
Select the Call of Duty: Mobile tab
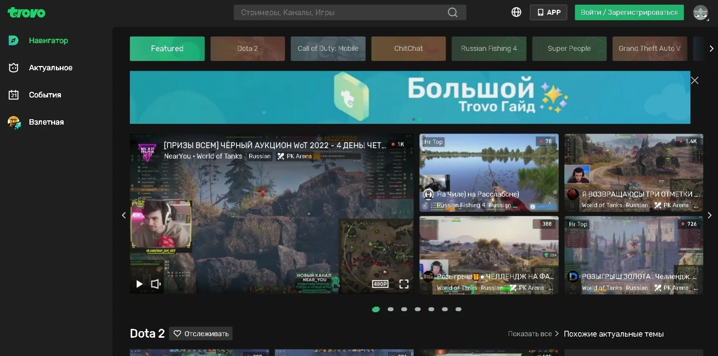click(328, 49)
